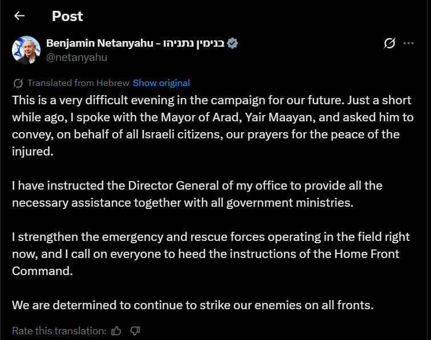Image resolution: width=431 pixels, height=340 pixels.
Task: Open the Grok slashed-circle icon
Action: pyautogui.click(x=390, y=43)
